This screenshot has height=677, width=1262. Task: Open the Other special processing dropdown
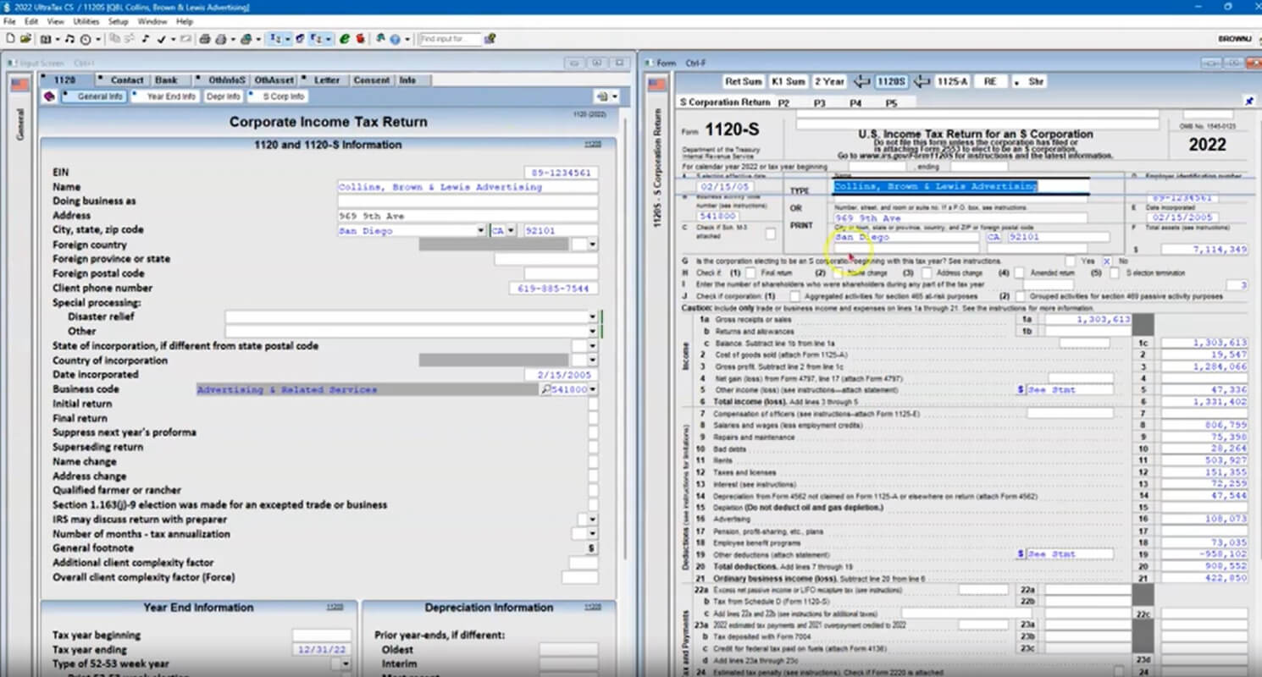click(592, 331)
